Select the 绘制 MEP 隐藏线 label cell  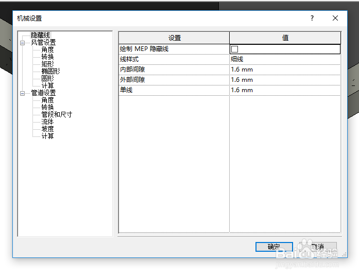click(174, 49)
